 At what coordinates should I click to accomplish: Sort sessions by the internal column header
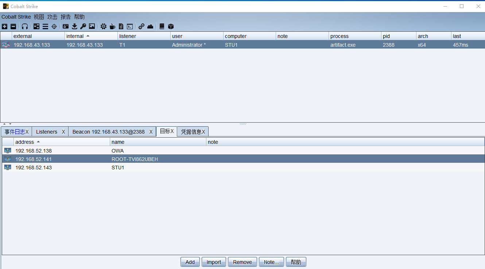click(91, 36)
